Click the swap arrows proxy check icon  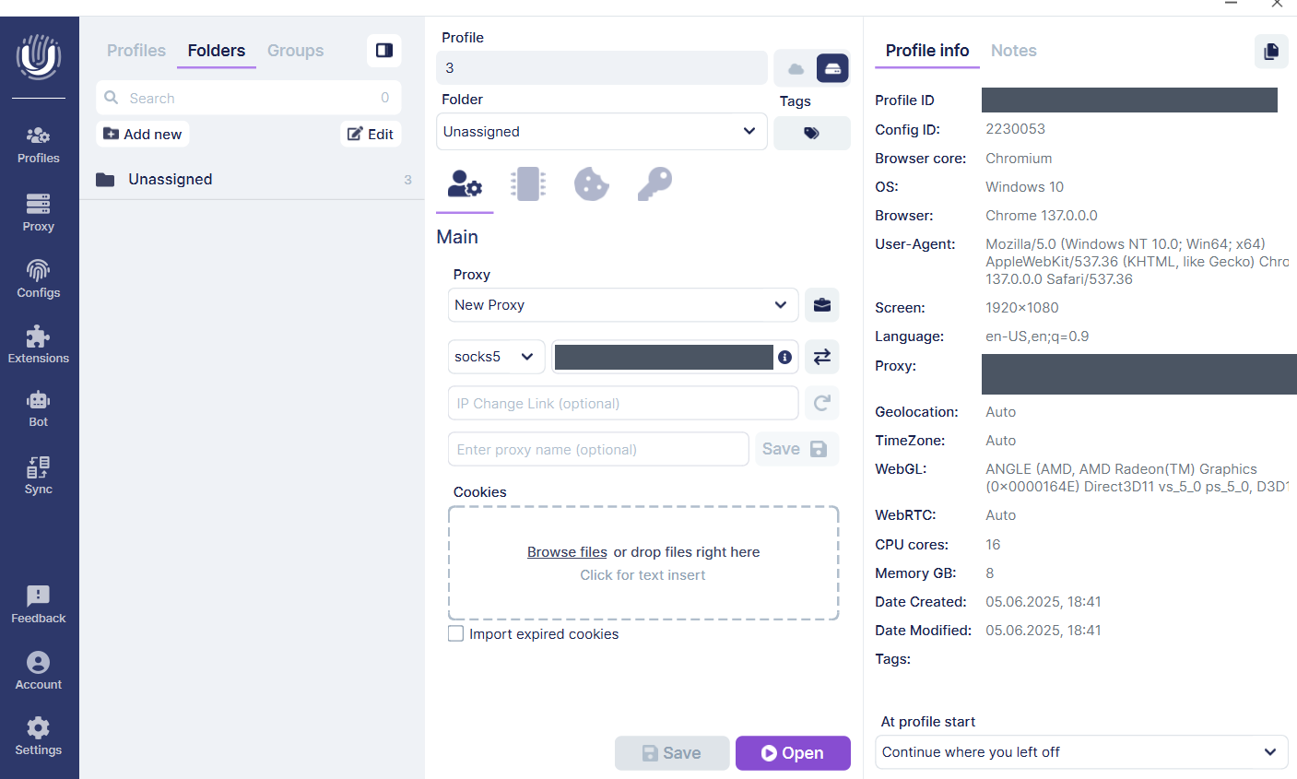[x=822, y=357]
